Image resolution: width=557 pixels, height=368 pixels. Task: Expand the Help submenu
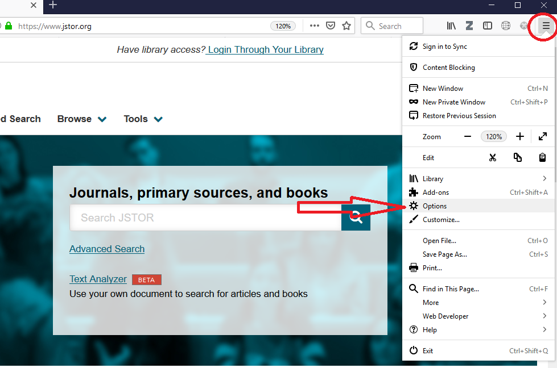[478, 330]
